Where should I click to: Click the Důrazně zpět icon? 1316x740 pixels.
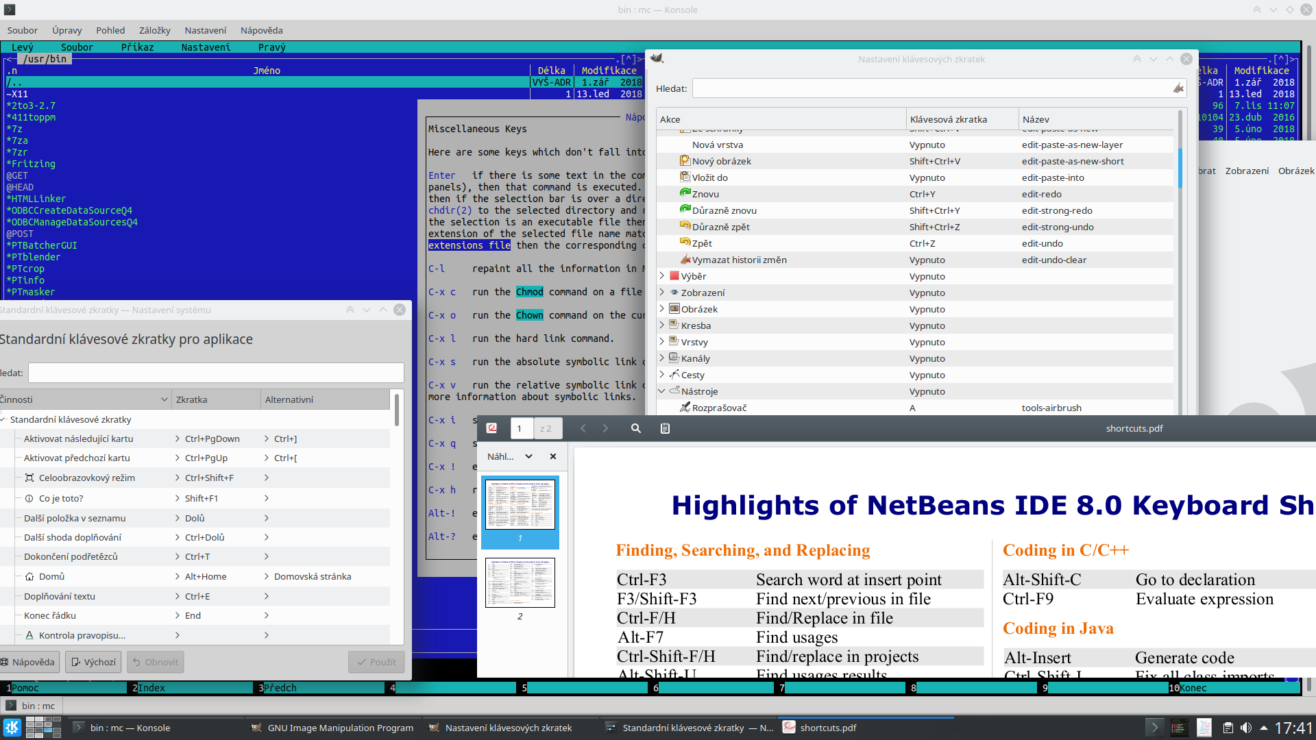pos(685,226)
